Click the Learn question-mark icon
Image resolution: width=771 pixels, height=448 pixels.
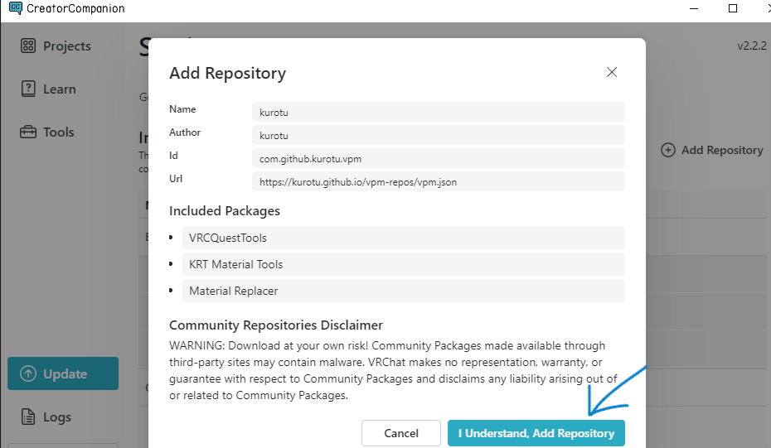pyautogui.click(x=28, y=89)
